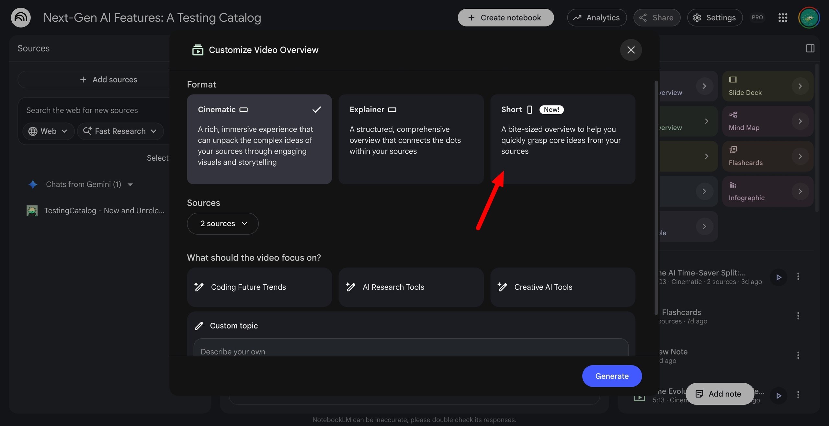Screen dimensions: 829x426
Task: Open the TestingCatalog source thumbnail
Action: [x=32, y=211]
